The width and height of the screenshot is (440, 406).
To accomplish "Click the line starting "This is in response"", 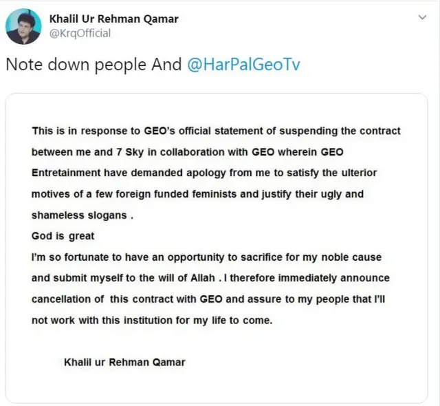I will click(216, 131).
